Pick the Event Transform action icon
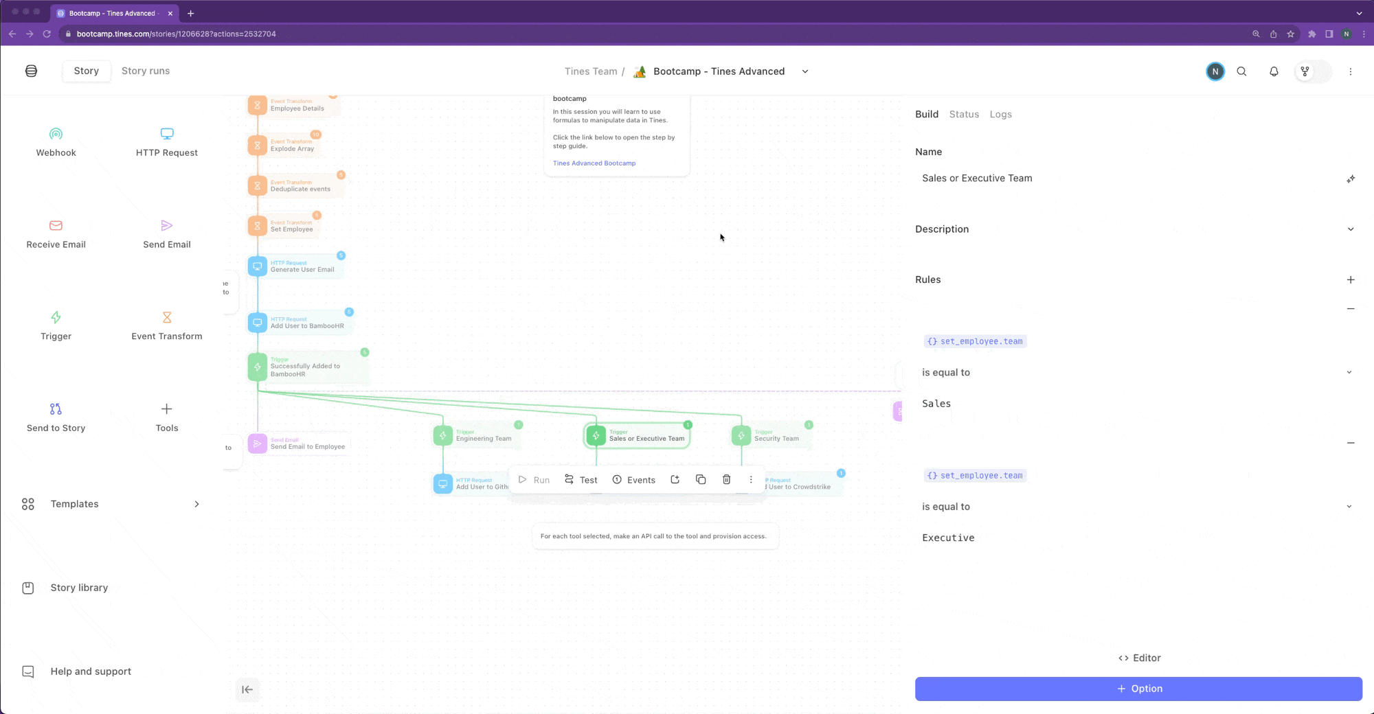The height and width of the screenshot is (714, 1374). point(167,317)
